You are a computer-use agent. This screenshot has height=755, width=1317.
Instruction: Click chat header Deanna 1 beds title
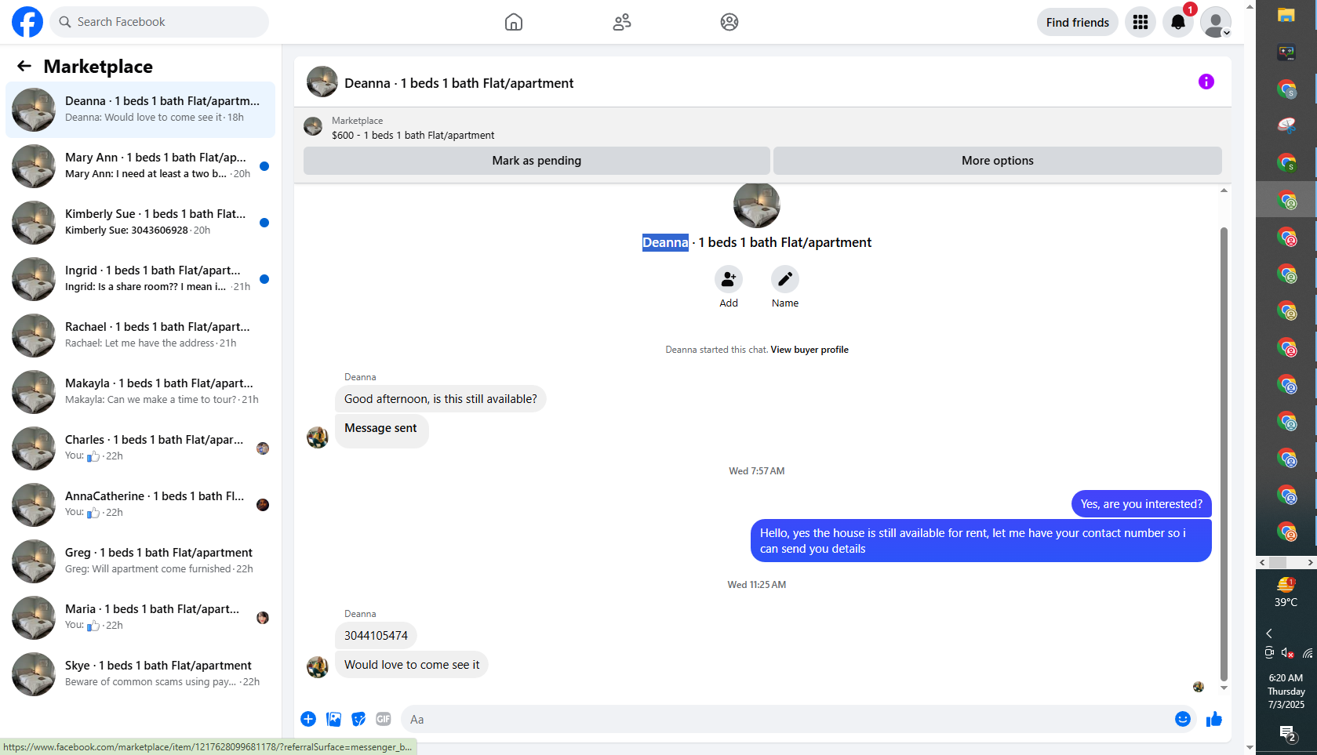click(x=459, y=83)
